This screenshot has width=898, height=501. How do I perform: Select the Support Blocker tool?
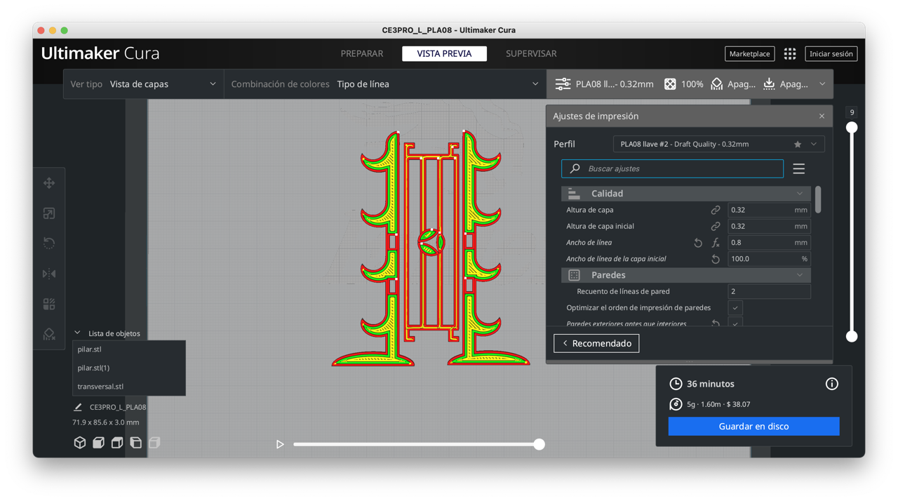point(49,334)
